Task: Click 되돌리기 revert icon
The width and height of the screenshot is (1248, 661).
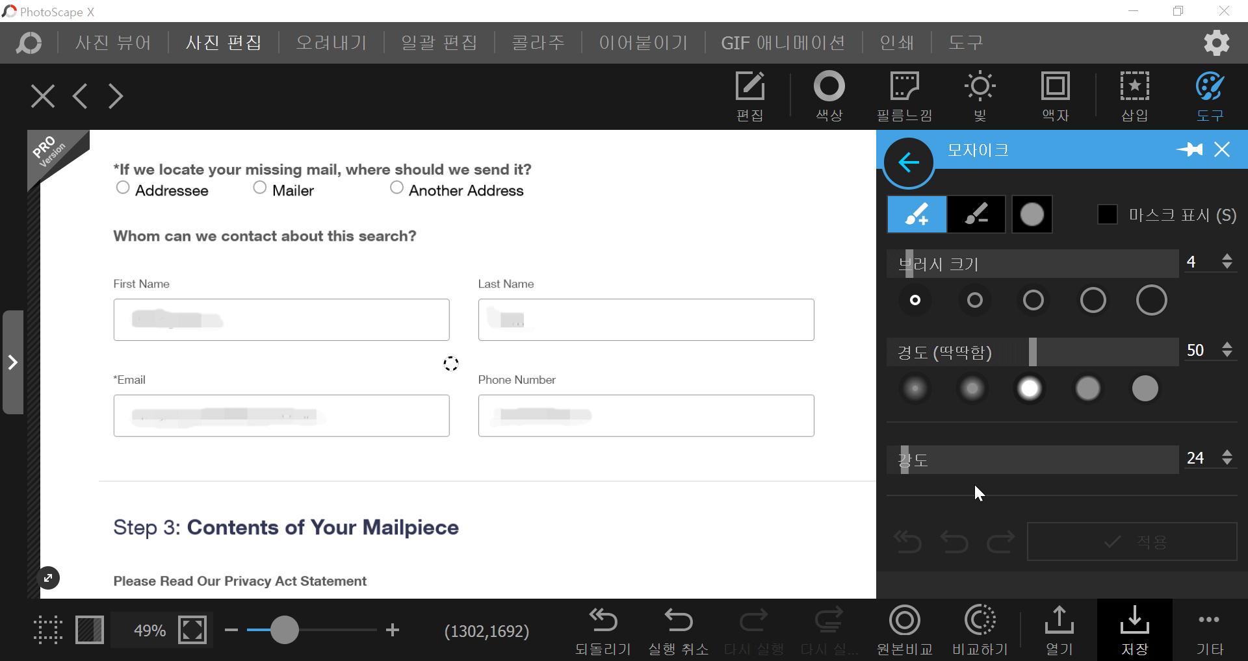Action: click(x=603, y=630)
